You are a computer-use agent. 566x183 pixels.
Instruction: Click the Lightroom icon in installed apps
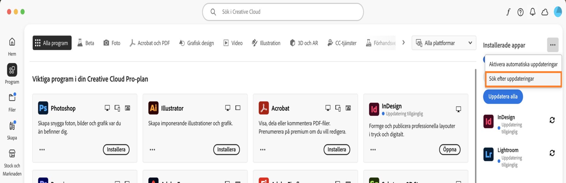click(x=488, y=154)
